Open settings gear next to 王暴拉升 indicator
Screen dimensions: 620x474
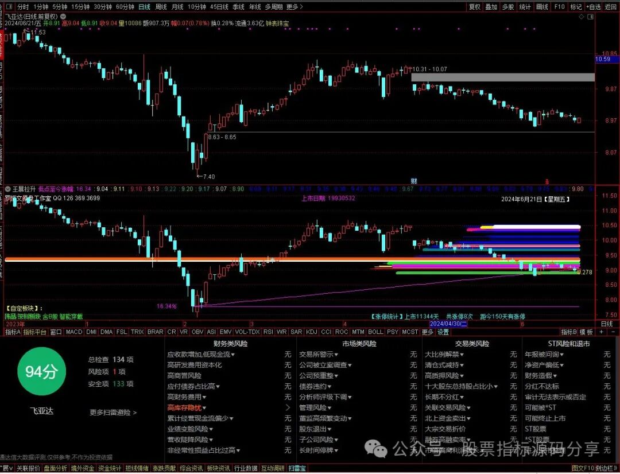click(x=8, y=189)
